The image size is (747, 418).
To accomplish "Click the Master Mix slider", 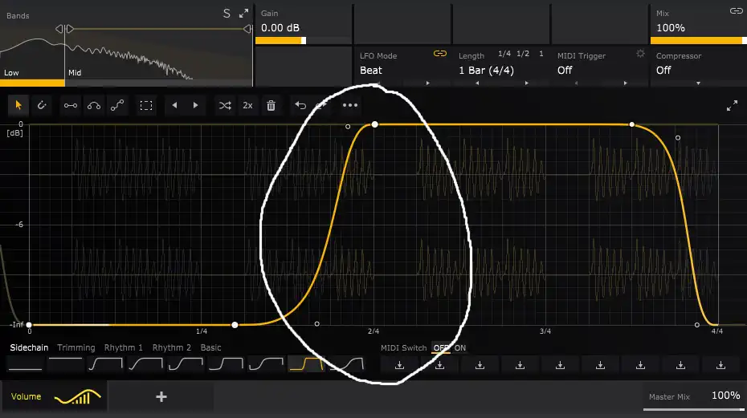I will pyautogui.click(x=694, y=409).
